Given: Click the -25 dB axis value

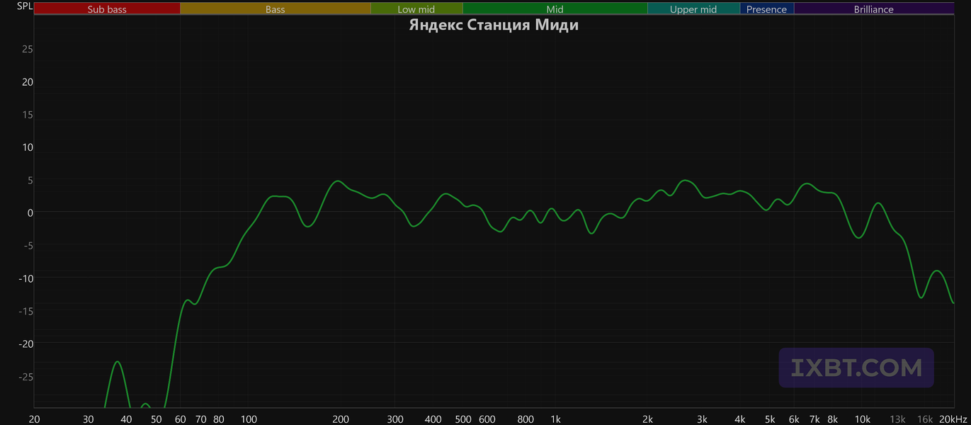Looking at the screenshot, I should [x=26, y=375].
